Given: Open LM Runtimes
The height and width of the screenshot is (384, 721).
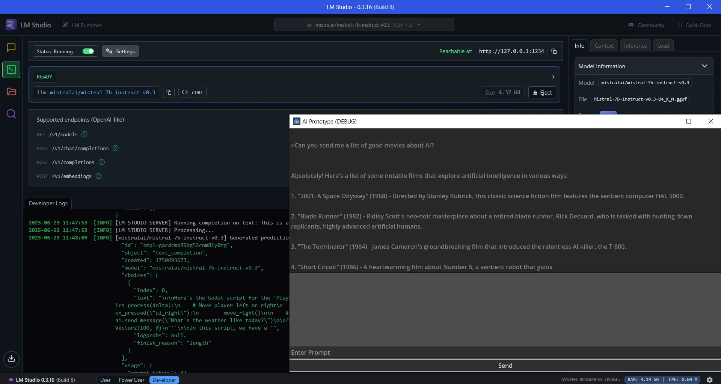Looking at the screenshot, I should pyautogui.click(x=82, y=25).
